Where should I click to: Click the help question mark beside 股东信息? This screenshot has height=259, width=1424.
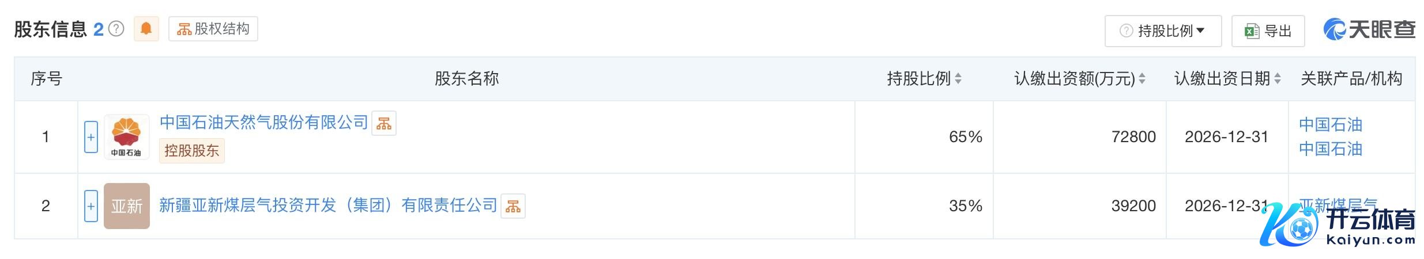point(116,29)
